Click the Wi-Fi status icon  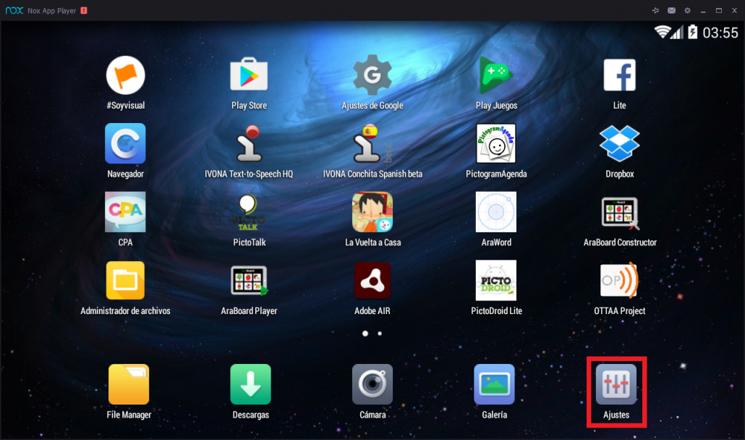663,32
